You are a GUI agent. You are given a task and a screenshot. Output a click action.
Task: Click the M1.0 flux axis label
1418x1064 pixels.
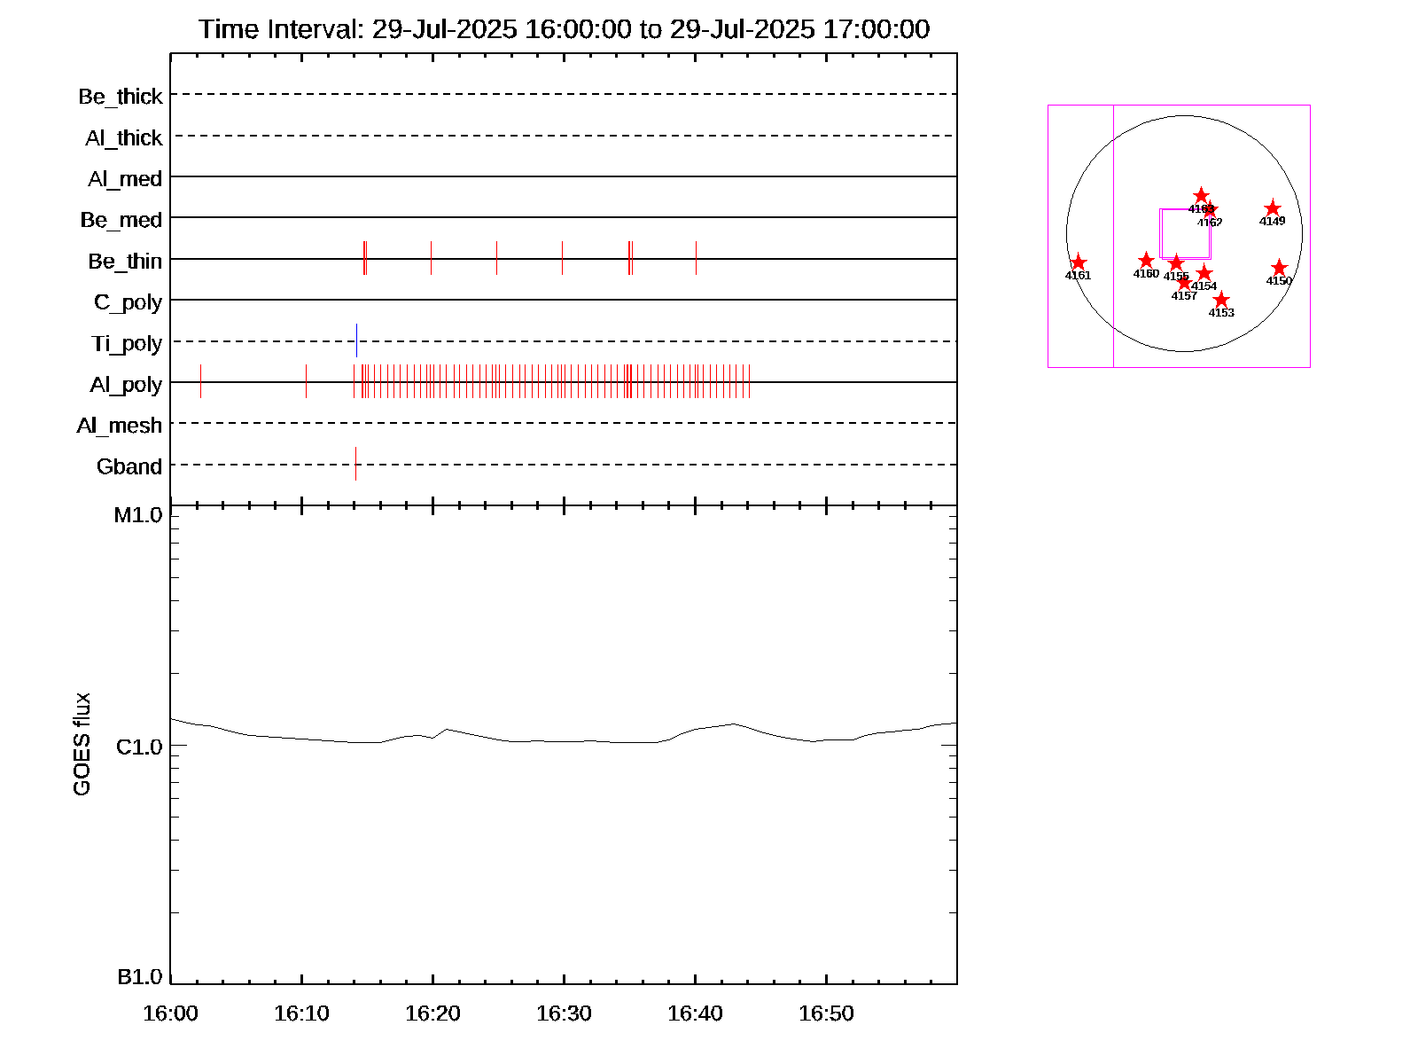138,515
